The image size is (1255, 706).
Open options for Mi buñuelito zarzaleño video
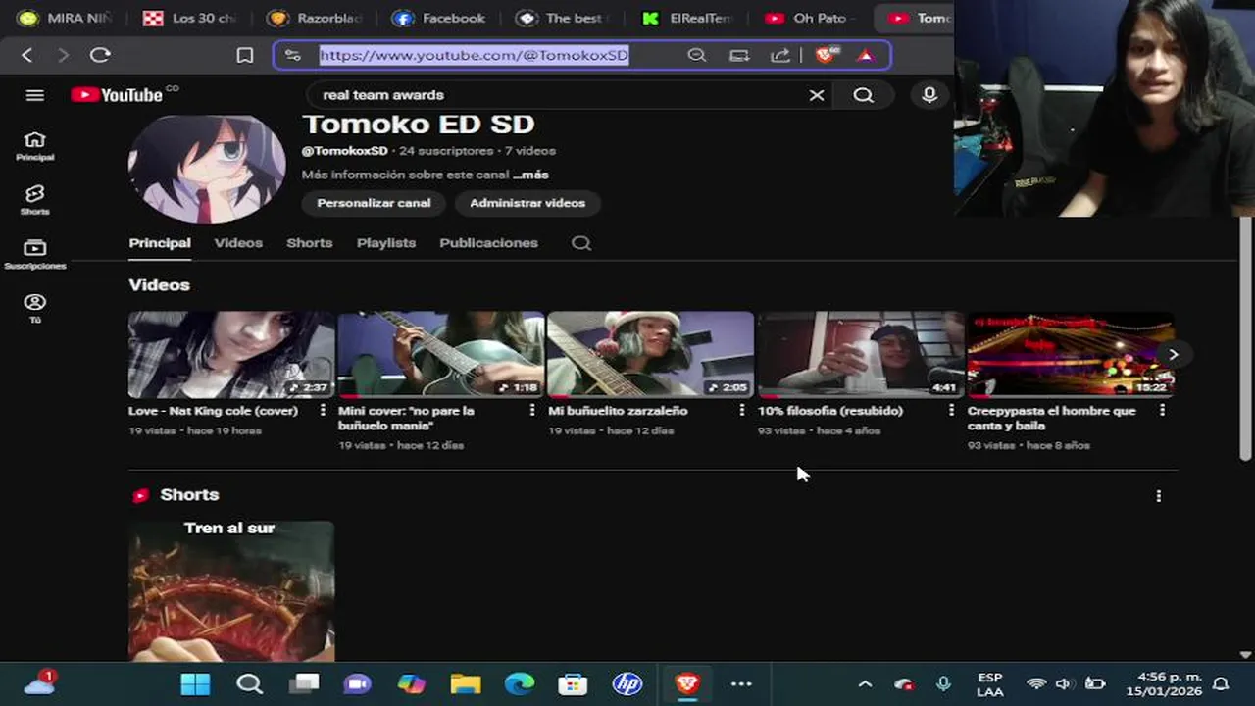(x=741, y=411)
